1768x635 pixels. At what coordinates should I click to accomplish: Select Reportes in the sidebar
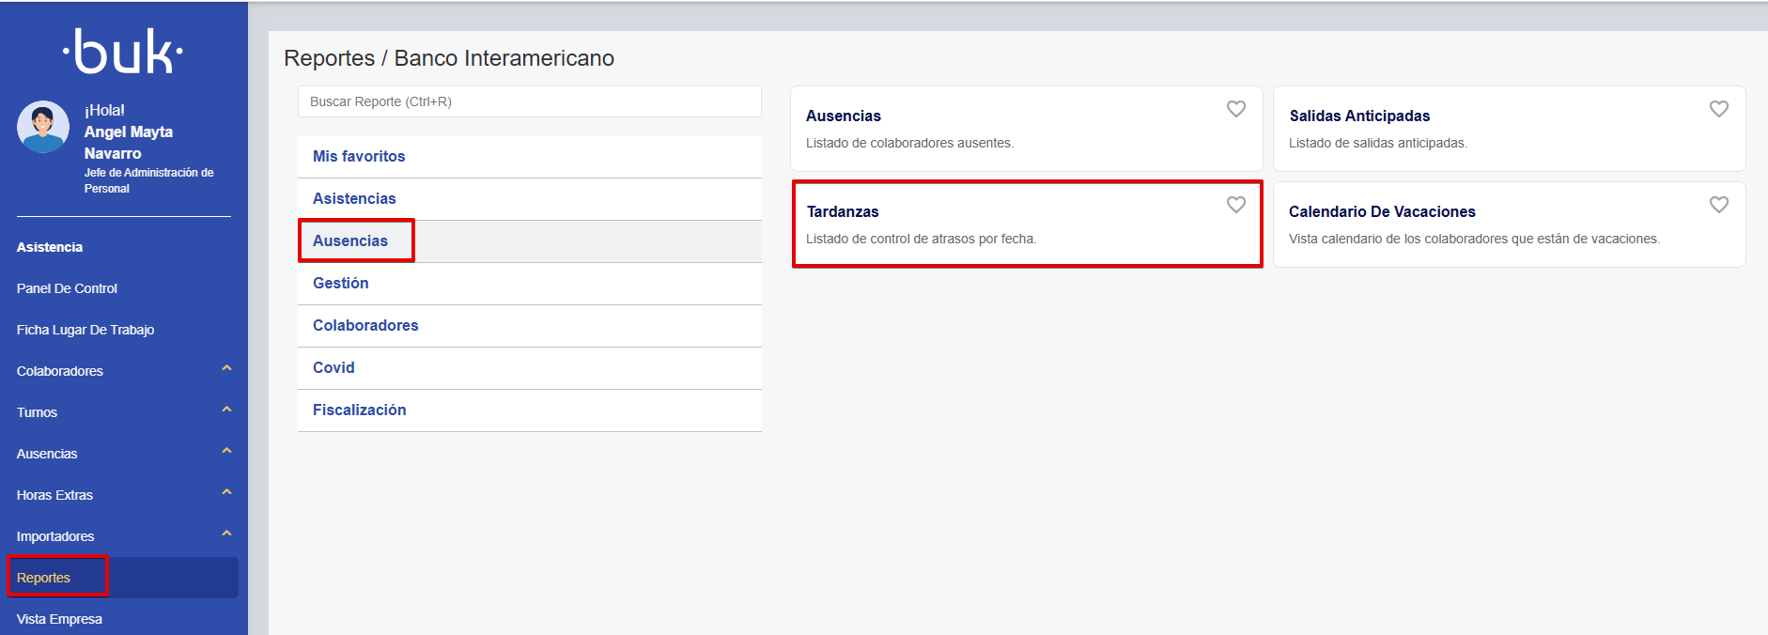(44, 578)
